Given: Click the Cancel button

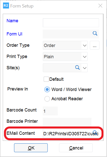Looking at the screenshot, I should (x=76, y=148).
